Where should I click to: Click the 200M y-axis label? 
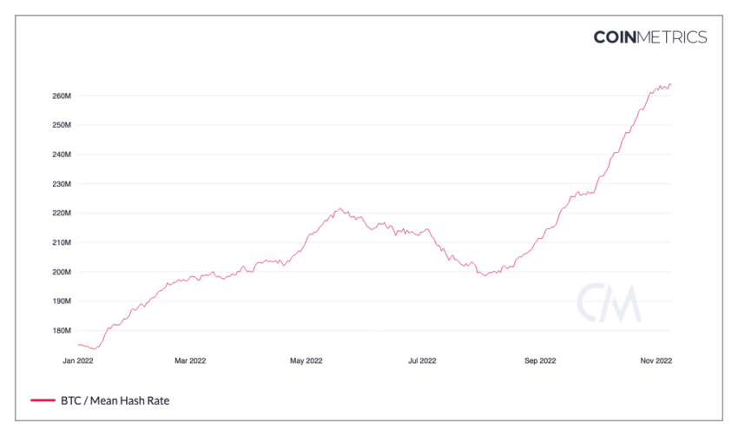click(x=61, y=272)
